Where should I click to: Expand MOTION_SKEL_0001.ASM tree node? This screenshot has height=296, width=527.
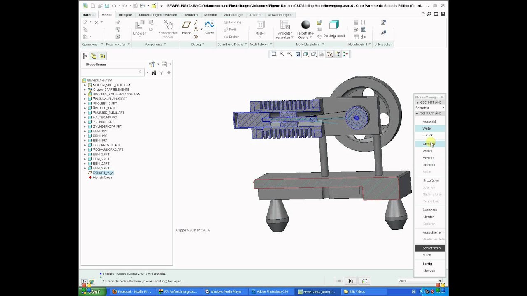(85, 85)
